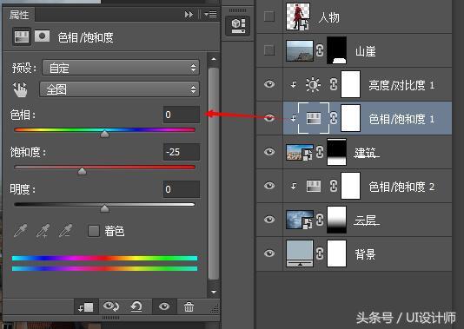
Task: Click the view previous state icon
Action: (111, 306)
